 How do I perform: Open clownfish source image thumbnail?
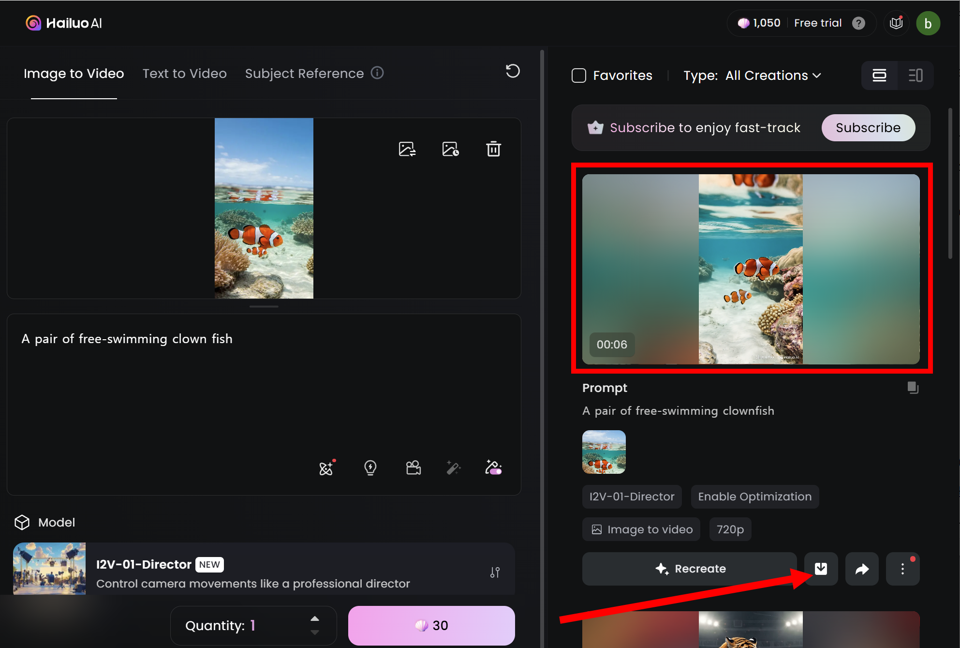click(x=604, y=452)
